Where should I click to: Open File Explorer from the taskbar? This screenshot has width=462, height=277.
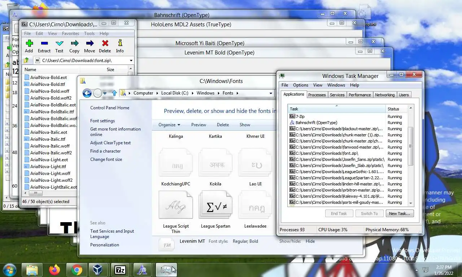pos(32,270)
